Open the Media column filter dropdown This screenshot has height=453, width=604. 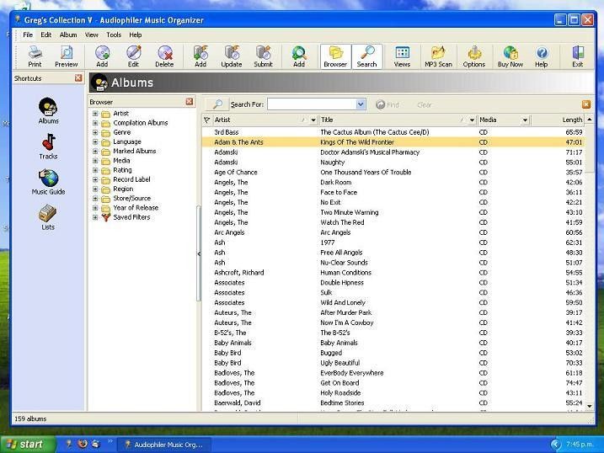[525, 120]
